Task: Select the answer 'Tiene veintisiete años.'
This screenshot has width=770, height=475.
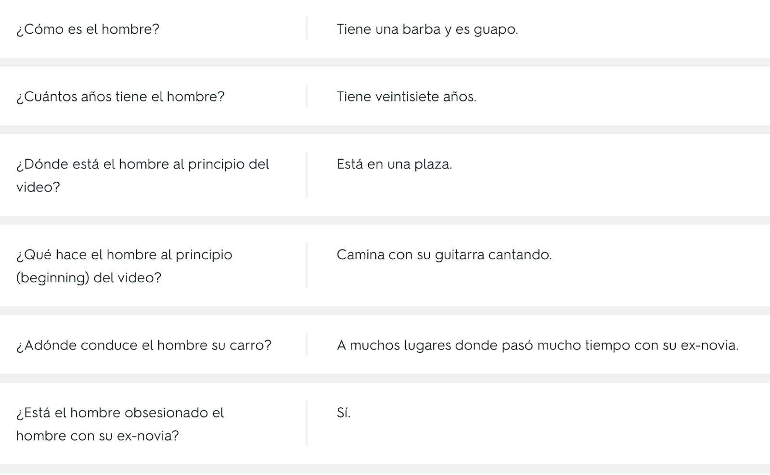Action: click(x=406, y=97)
